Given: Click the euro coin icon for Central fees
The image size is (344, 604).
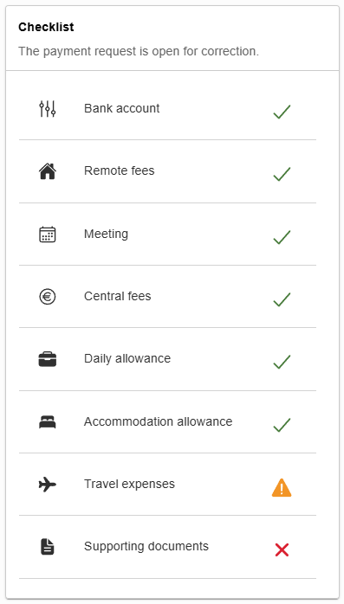Looking at the screenshot, I should click(48, 297).
